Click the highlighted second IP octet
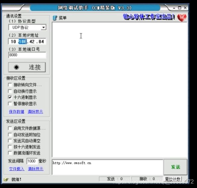This screenshot has width=197, height=188. [23, 42]
